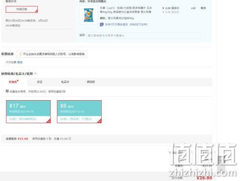Click the 7-day return policy icon
Screen dimensions: 241x181
(x=102, y=25)
